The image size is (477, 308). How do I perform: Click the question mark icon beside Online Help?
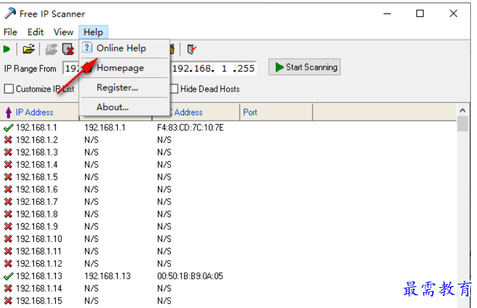(x=87, y=48)
